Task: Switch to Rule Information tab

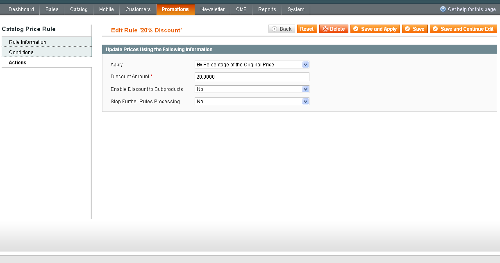Action: coord(27,42)
